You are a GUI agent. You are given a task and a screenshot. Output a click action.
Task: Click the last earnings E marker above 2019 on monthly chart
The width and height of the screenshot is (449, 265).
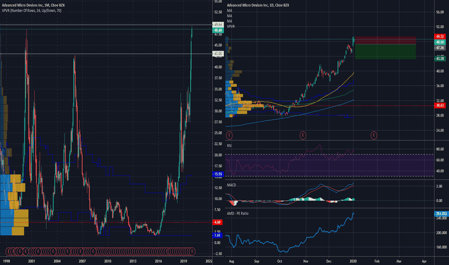[192, 251]
